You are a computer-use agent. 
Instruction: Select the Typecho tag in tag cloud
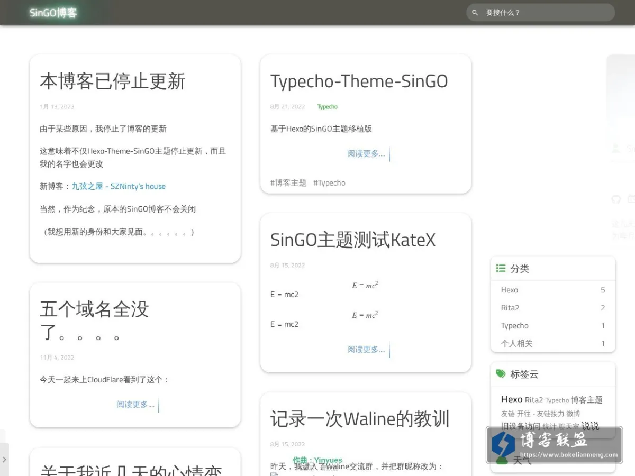557,400
